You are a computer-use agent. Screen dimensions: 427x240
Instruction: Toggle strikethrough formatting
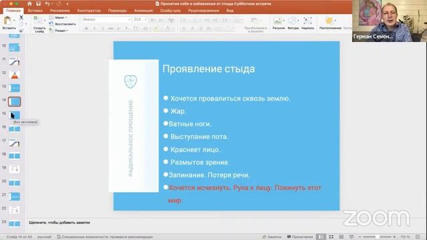coord(111,28)
